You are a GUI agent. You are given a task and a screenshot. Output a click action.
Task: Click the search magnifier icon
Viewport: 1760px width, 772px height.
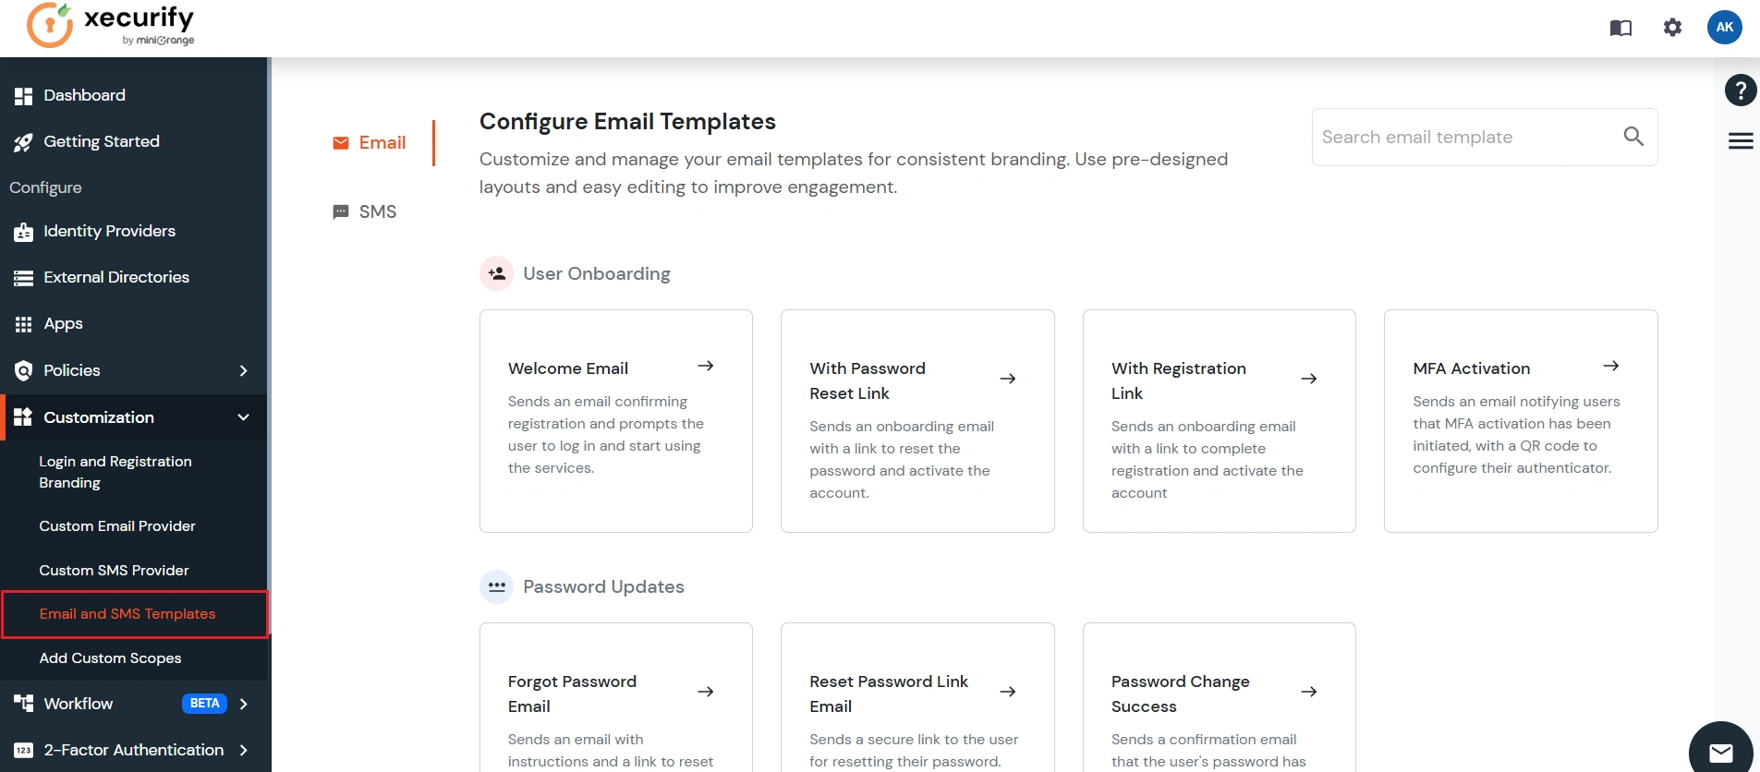1633,136
